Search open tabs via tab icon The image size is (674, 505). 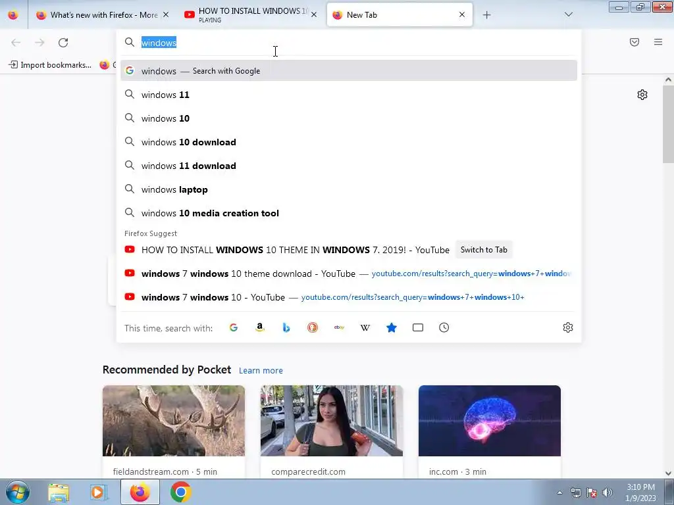(x=418, y=327)
